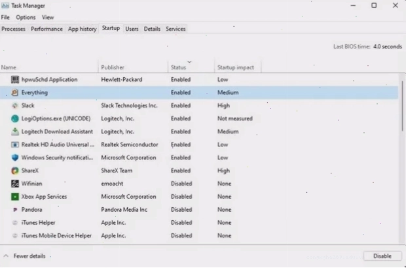Select the Pandora row name
Screen dimensions: 406x268
pyautogui.click(x=31, y=210)
